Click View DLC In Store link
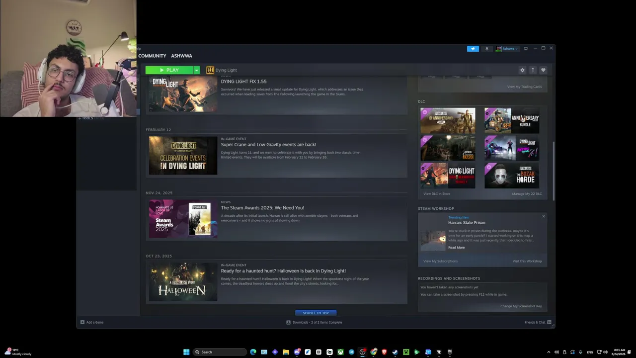The image size is (636, 358). point(437,194)
